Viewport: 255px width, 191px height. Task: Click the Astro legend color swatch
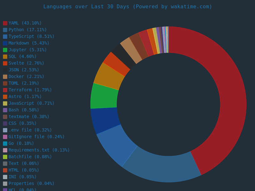(5, 96)
